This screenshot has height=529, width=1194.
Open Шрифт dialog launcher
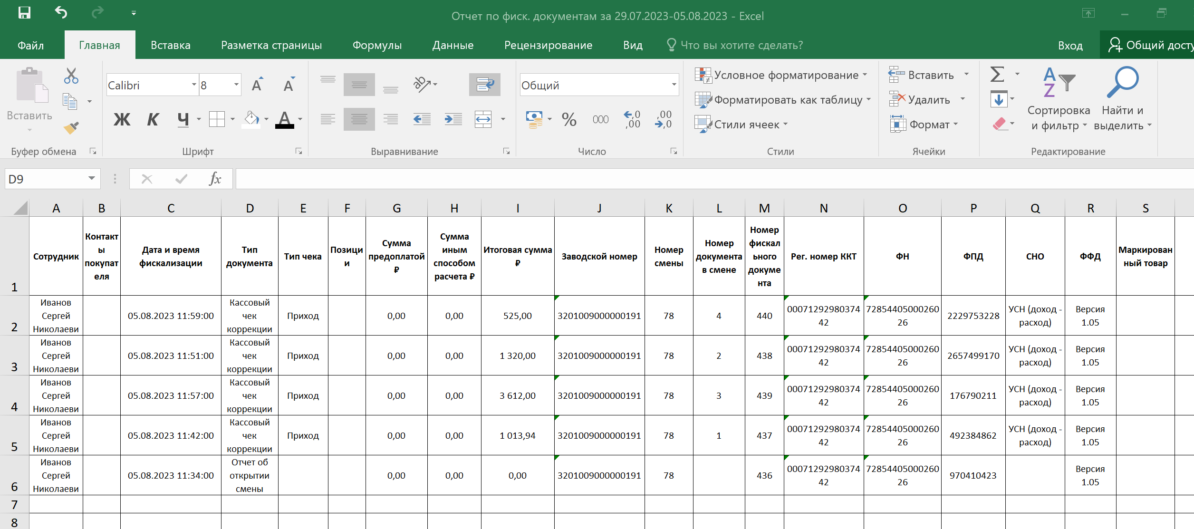point(298,151)
